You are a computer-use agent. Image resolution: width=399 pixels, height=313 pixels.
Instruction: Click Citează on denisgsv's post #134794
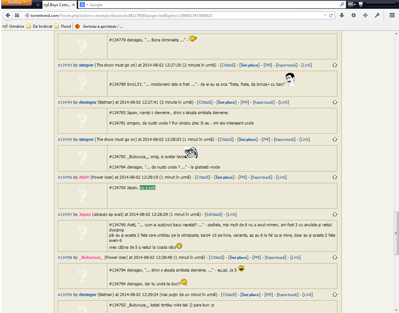(205, 102)
